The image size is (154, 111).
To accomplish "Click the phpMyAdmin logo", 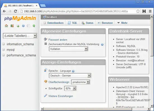I will [x=20, y=18].
